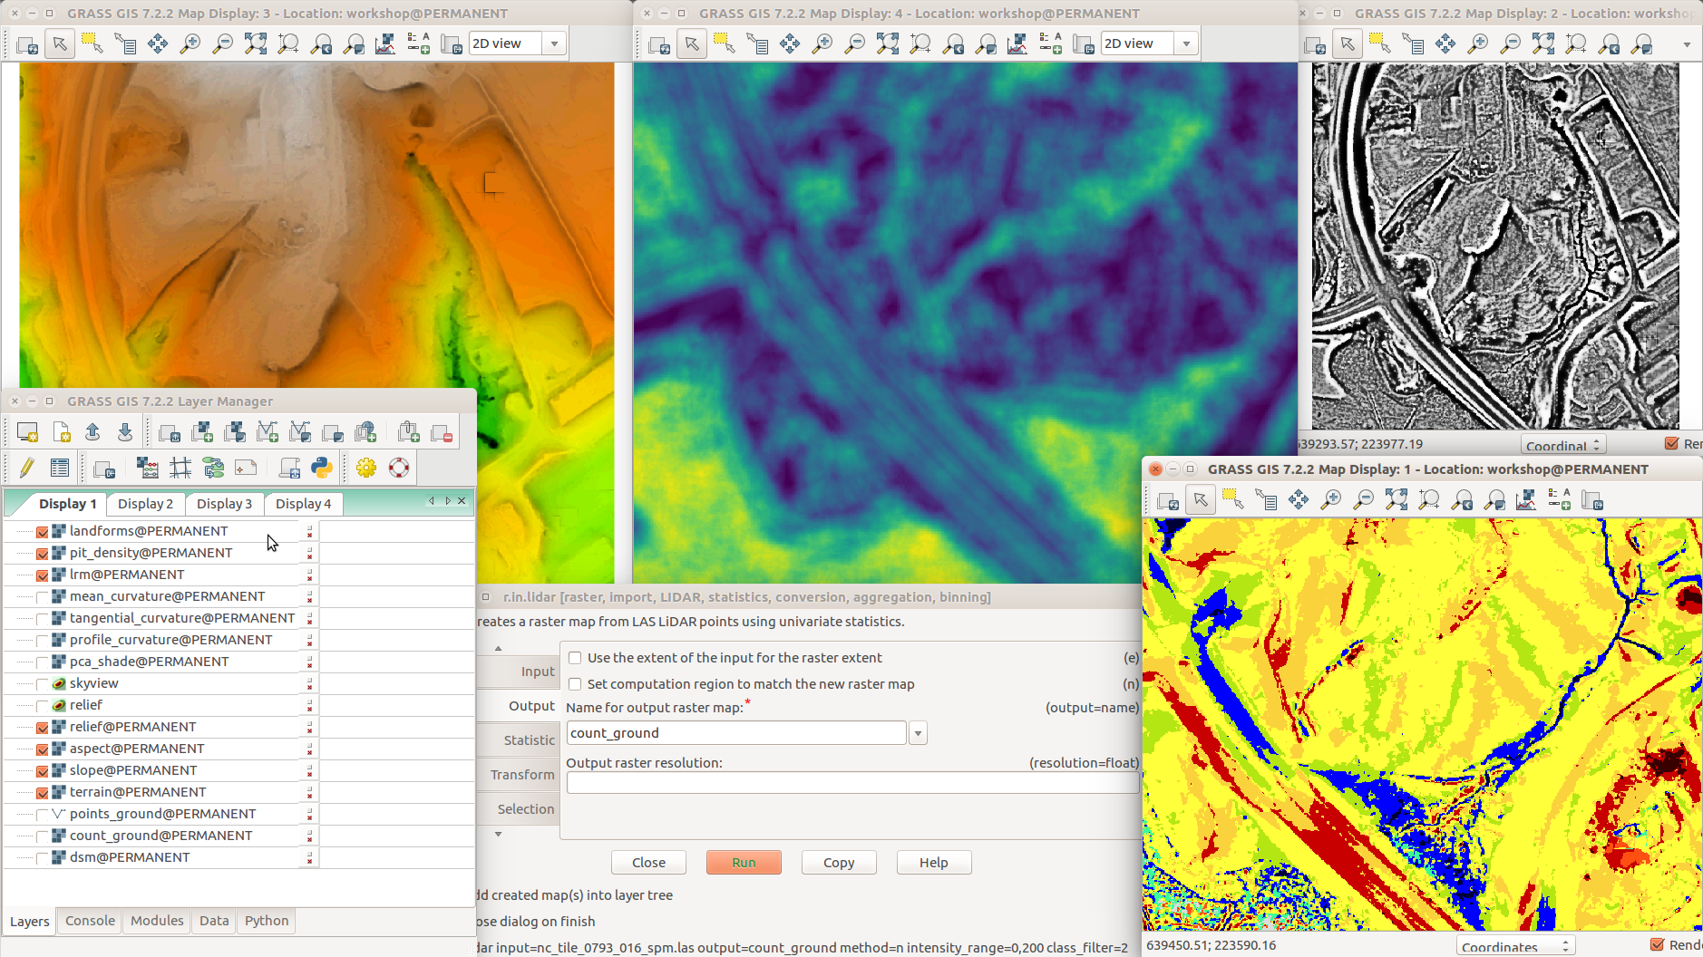Image resolution: width=1703 pixels, height=957 pixels.
Task: Copy the r.in.lidar command
Action: click(x=839, y=863)
